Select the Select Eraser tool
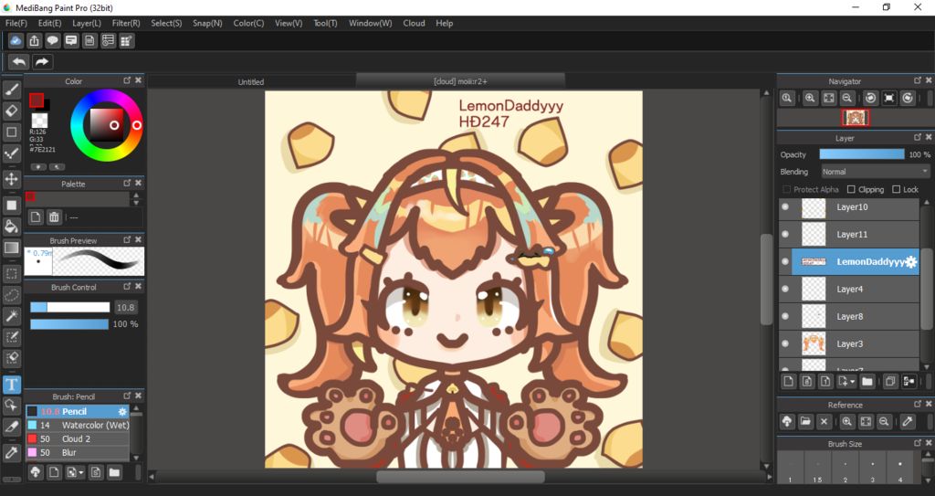 click(x=11, y=358)
